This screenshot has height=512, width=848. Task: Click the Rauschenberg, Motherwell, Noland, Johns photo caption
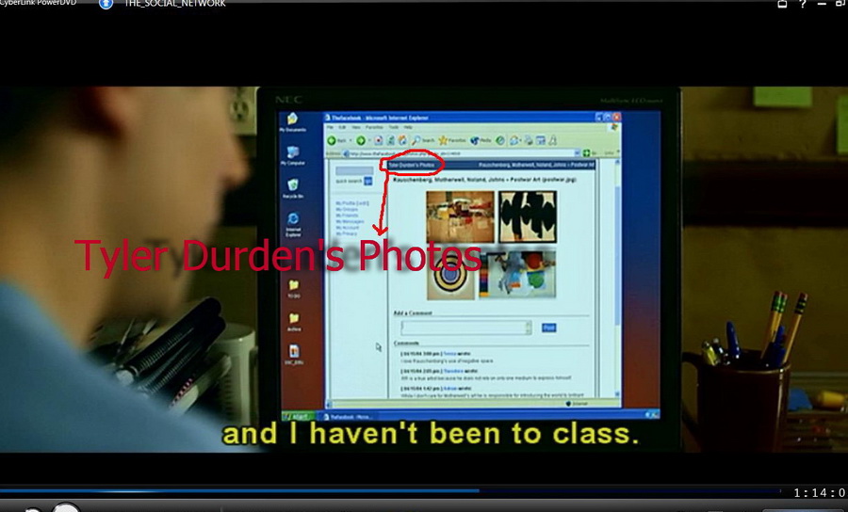click(484, 180)
